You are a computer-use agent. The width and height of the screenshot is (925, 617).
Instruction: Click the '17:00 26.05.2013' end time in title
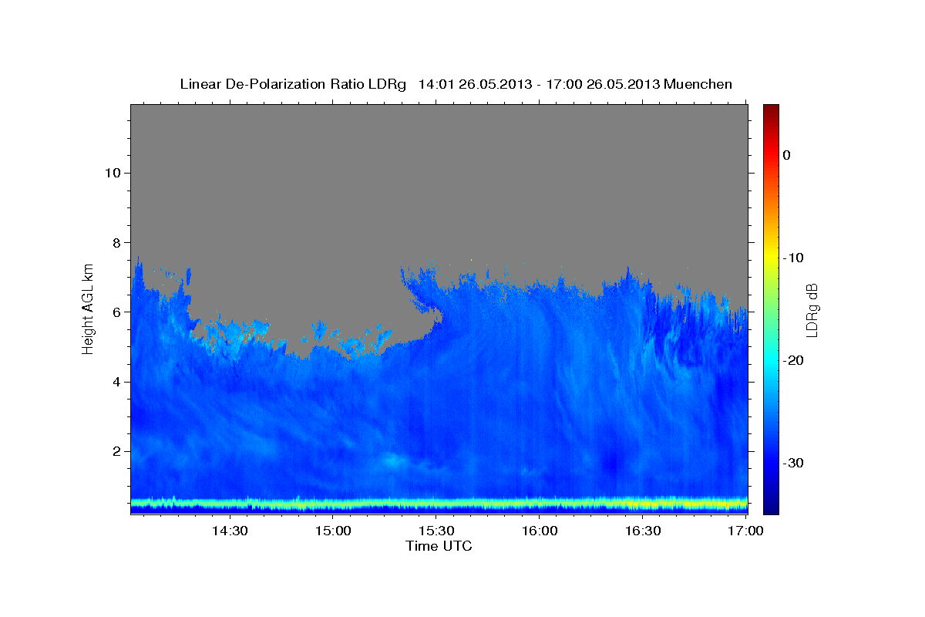click(603, 84)
